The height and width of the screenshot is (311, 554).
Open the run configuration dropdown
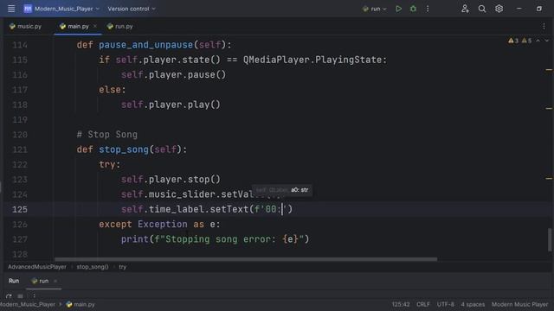point(375,9)
